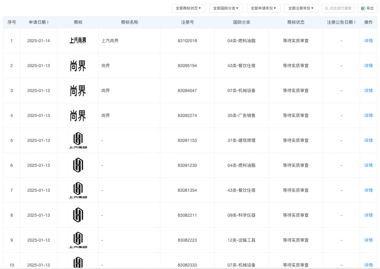
Task: Open 详情 for the 37类-建筑修理 trademark
Action: tap(368, 140)
